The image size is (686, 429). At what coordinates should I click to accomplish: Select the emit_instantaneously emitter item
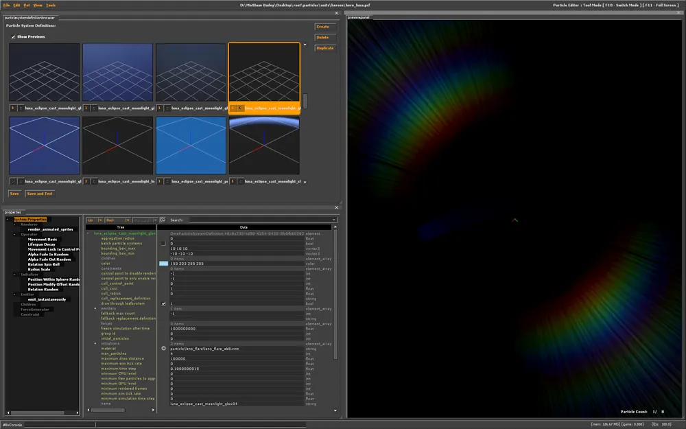(x=47, y=299)
